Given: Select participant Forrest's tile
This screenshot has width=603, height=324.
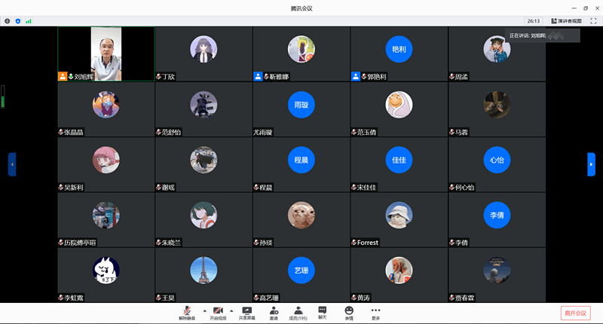Looking at the screenshot, I should [399, 219].
